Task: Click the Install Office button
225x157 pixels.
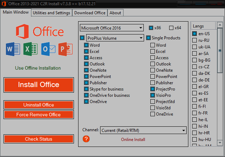Action: tap(39, 85)
